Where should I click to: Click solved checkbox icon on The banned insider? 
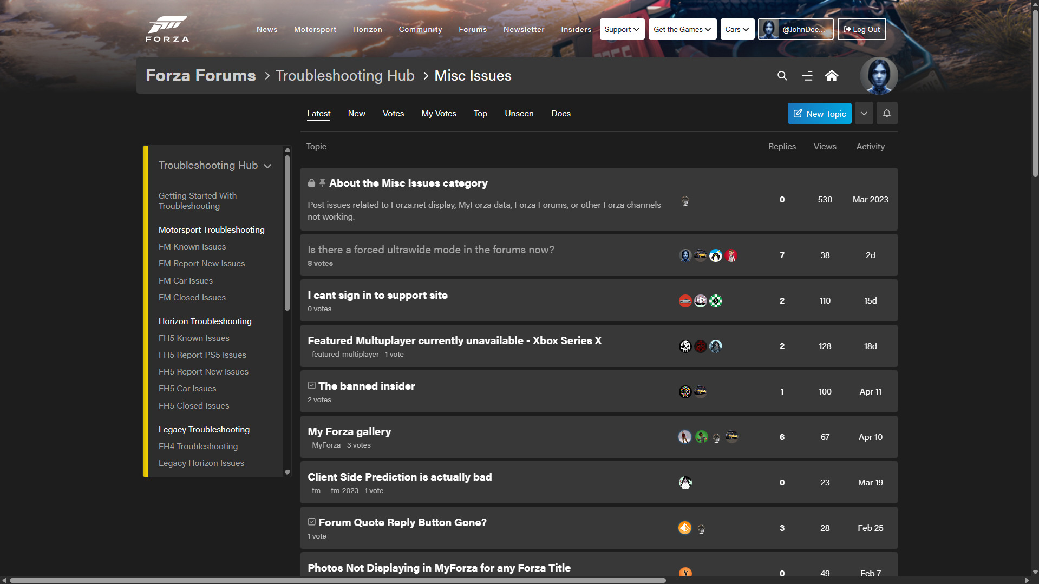(312, 385)
